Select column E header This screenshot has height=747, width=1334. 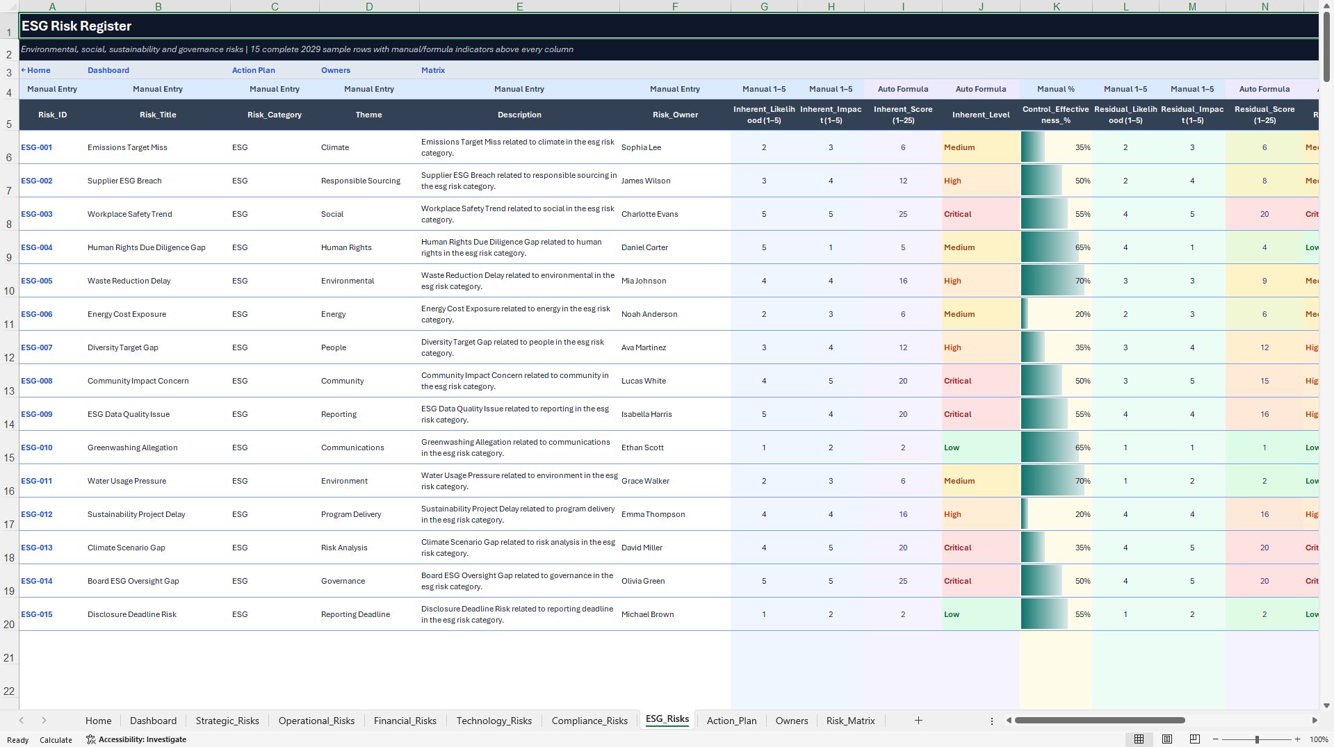(x=519, y=6)
